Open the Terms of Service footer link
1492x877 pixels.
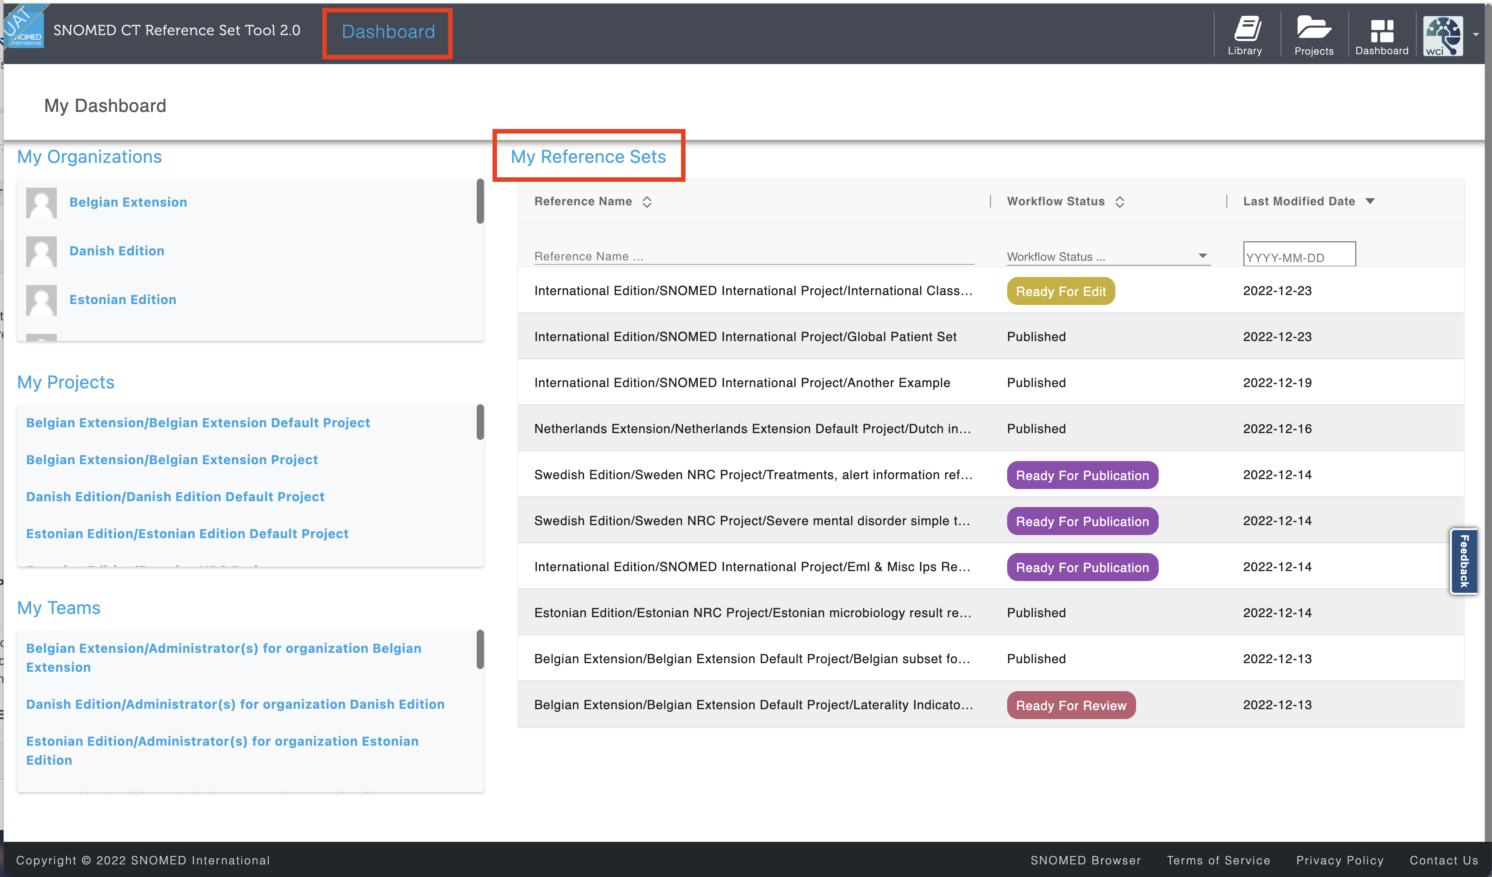pyautogui.click(x=1219, y=860)
